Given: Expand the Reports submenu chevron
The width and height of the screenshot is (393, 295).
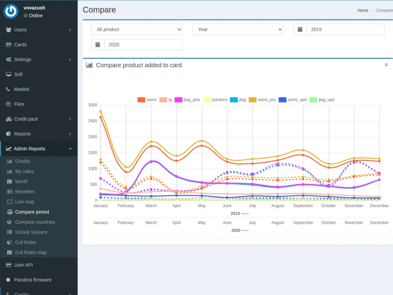Looking at the screenshot, I should (70, 134).
